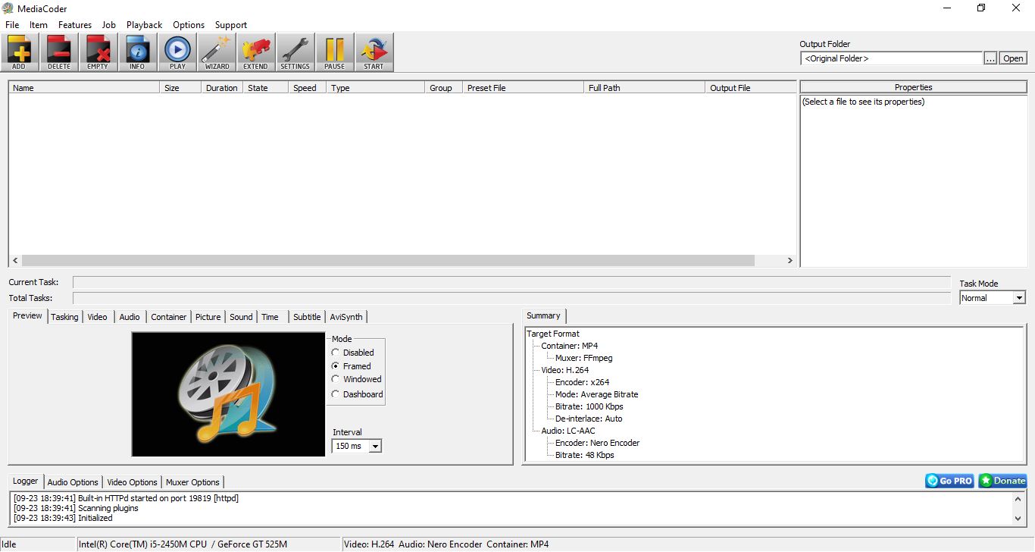Select Encoder: x264 tree row
Screen dimensions: 1035x552
582,382
